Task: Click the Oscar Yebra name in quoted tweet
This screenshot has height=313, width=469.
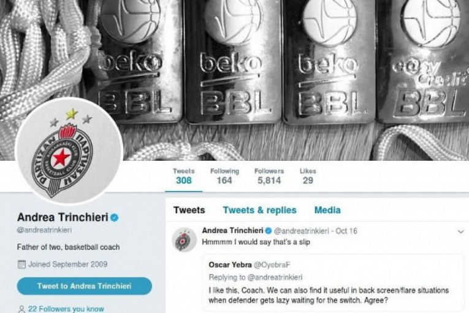Action: tap(230, 265)
